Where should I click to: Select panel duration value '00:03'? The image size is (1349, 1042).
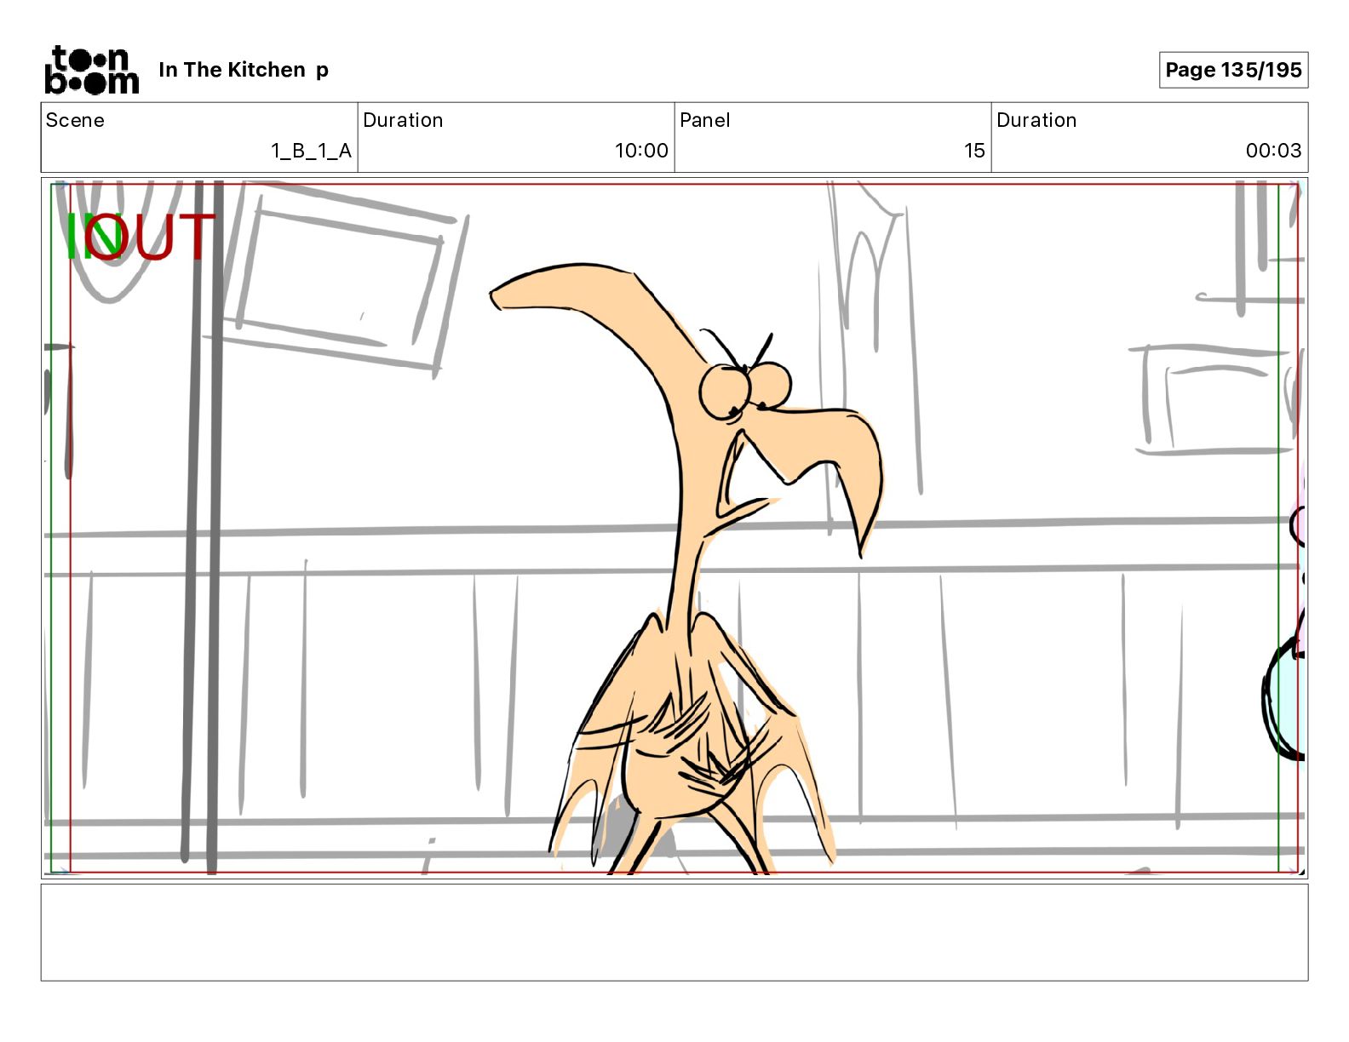point(1273,151)
